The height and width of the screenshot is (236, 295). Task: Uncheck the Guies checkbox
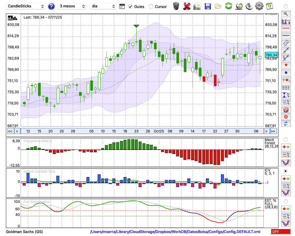coord(130,6)
